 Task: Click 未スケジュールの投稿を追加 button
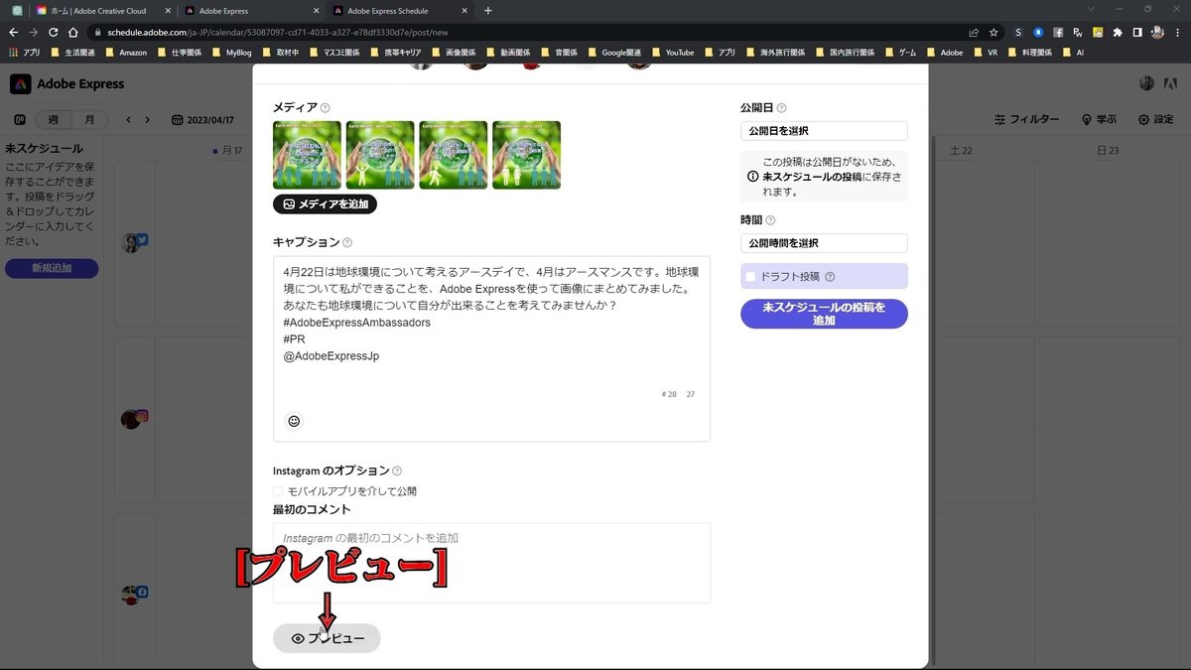click(824, 314)
